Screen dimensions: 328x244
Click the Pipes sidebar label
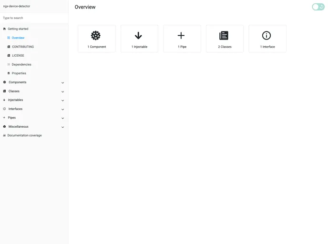click(12, 118)
